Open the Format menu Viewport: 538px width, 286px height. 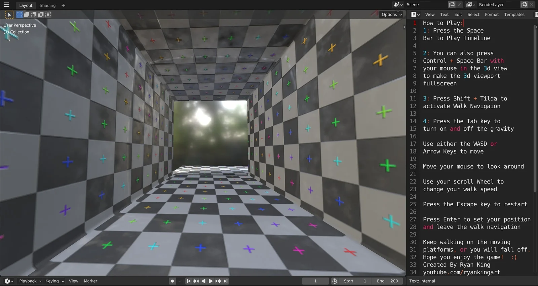tap(492, 14)
